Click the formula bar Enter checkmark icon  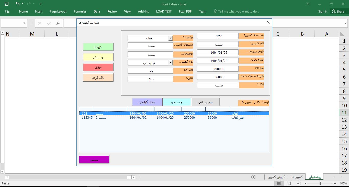[x=49, y=23]
